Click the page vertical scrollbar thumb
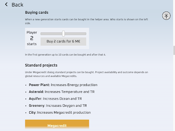The height and width of the screenshot is (131, 175). coord(174,50)
